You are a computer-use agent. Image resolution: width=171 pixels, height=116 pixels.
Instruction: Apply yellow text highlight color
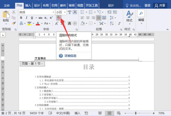click(x=29, y=23)
